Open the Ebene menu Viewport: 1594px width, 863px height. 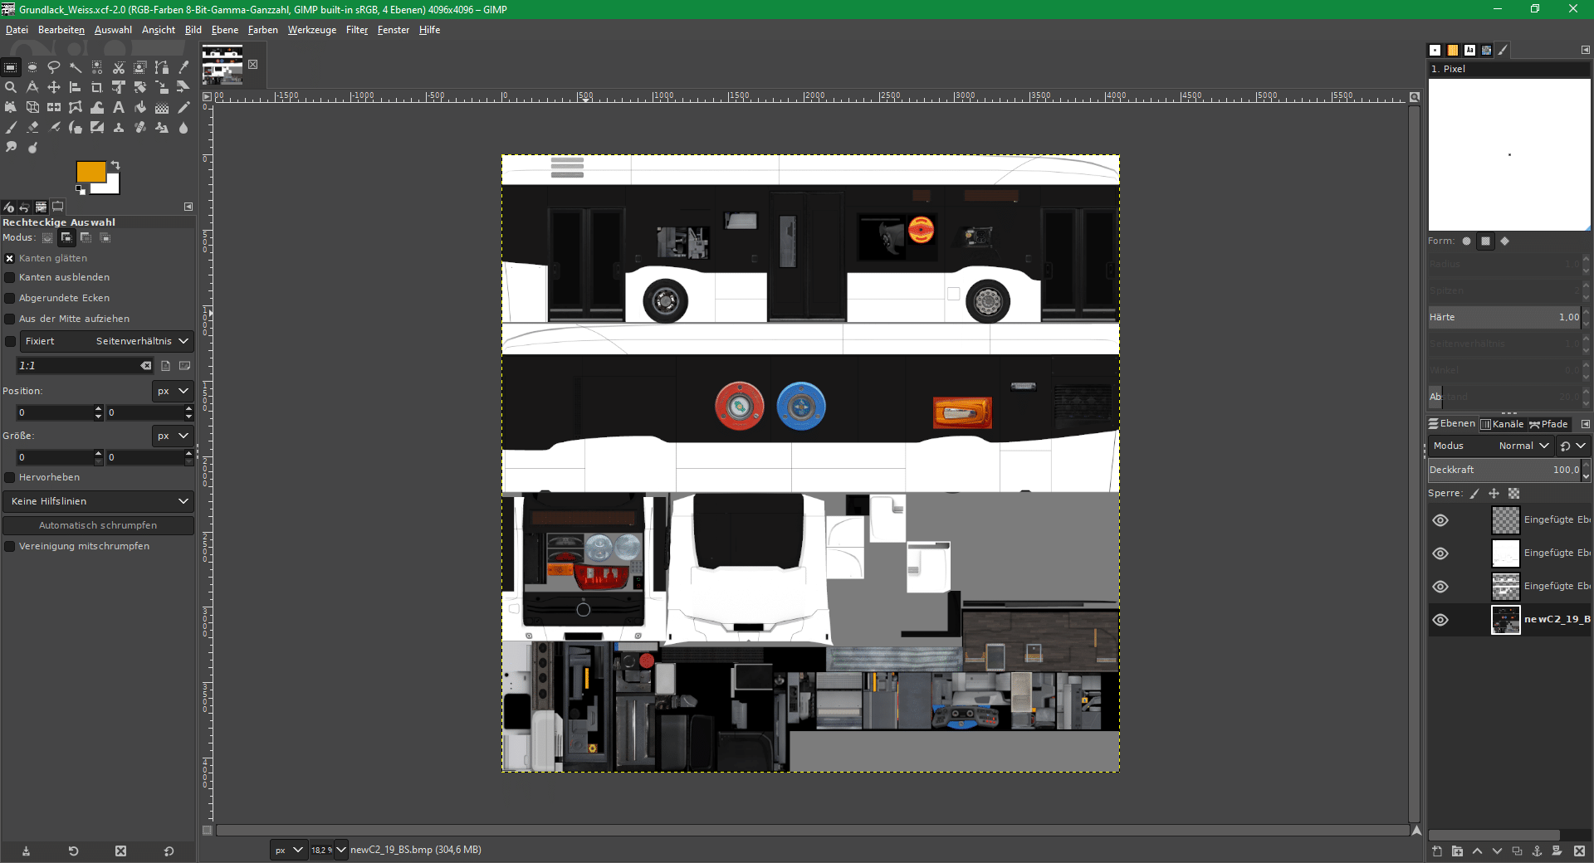tap(225, 30)
